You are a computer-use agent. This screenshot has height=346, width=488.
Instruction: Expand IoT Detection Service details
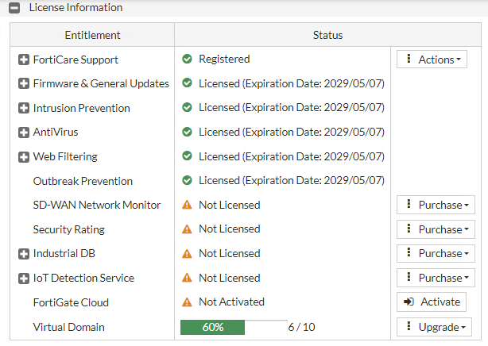24,279
